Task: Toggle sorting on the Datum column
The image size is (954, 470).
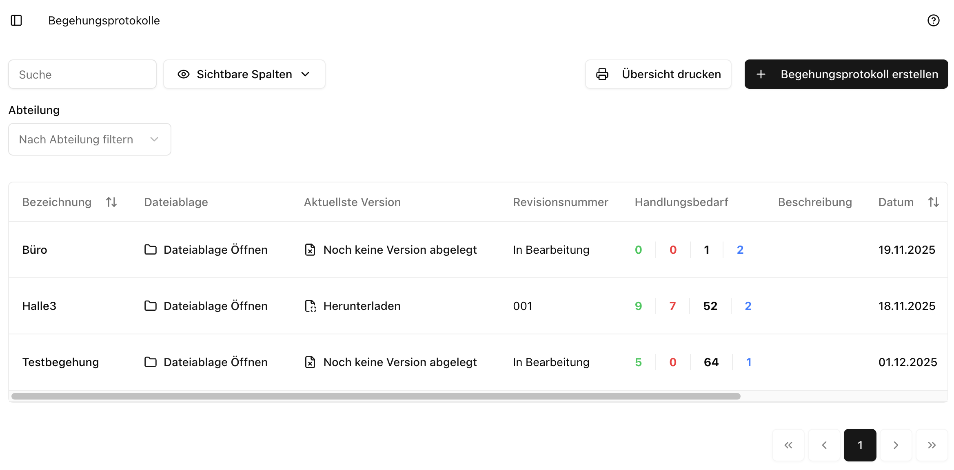Action: tap(933, 202)
